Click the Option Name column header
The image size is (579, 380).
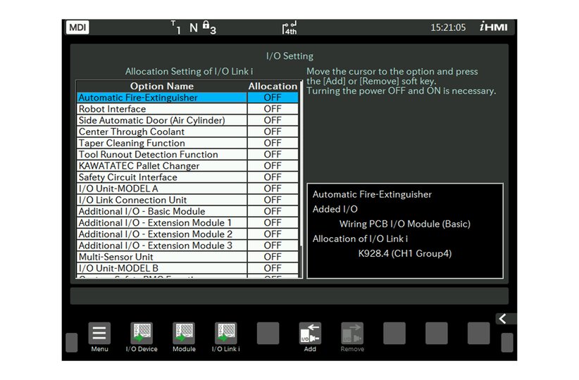[162, 86]
